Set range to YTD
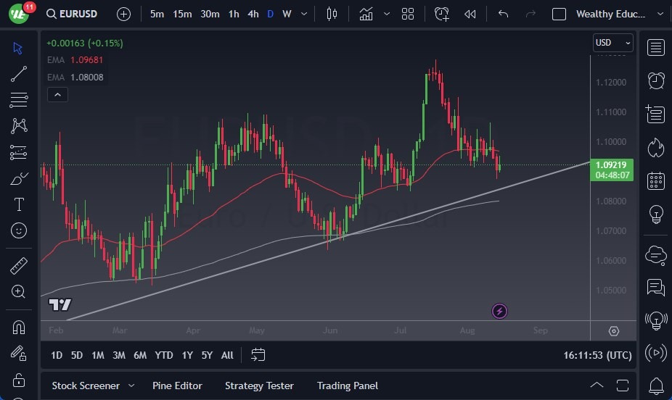Viewport: 672px width, 400px height. click(x=164, y=355)
